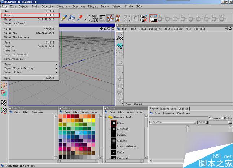Click the Texture panel zoom triangle icon

pyautogui.click(x=231, y=29)
